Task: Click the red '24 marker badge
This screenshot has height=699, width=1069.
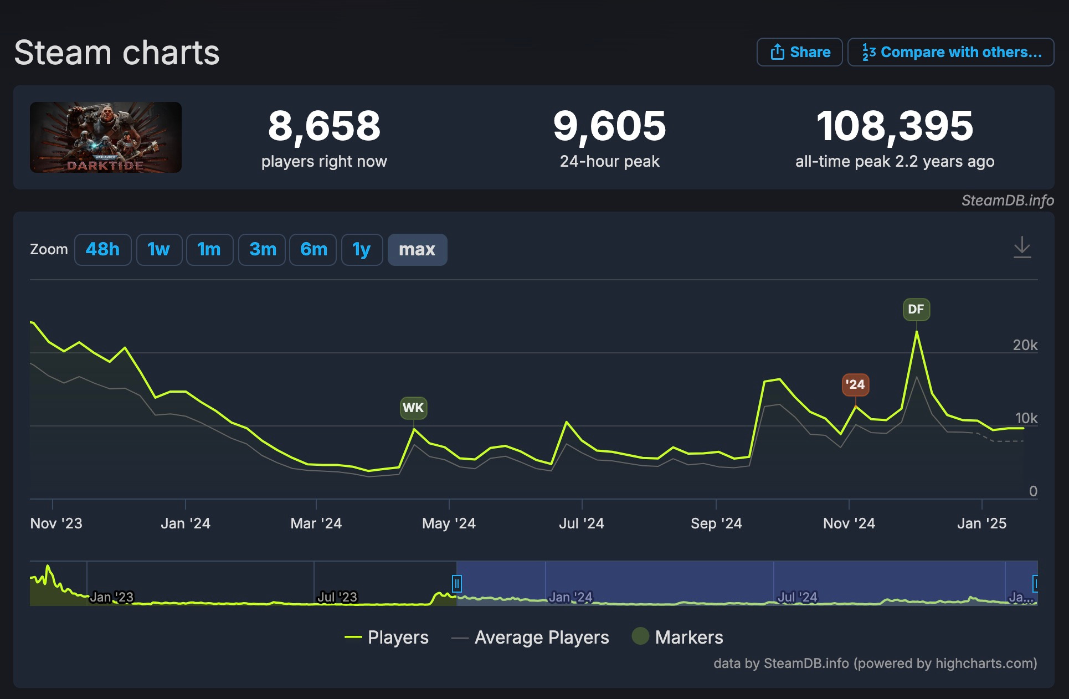Action: tap(855, 384)
